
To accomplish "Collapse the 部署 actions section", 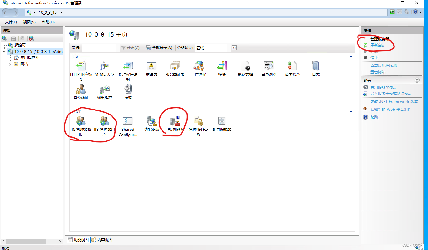I will tap(417, 80).
